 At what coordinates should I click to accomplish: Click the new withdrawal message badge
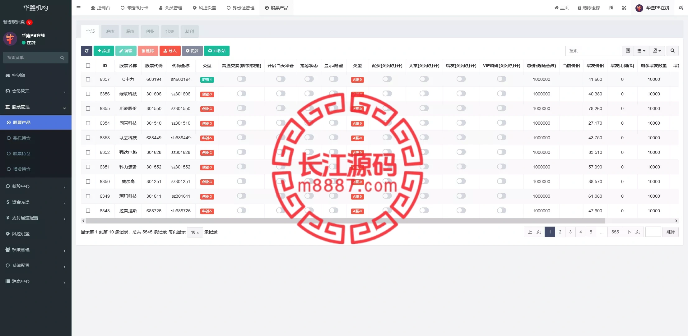tap(29, 22)
